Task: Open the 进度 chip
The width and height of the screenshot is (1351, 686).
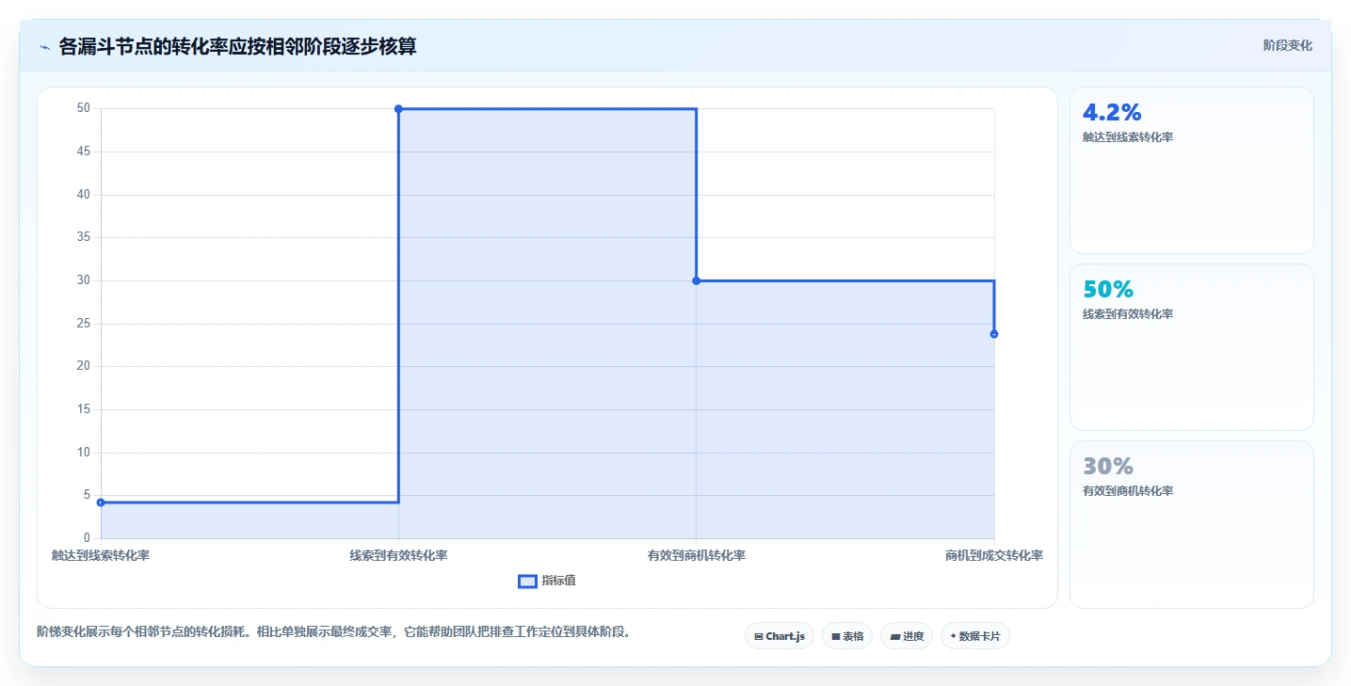Action: [x=907, y=636]
